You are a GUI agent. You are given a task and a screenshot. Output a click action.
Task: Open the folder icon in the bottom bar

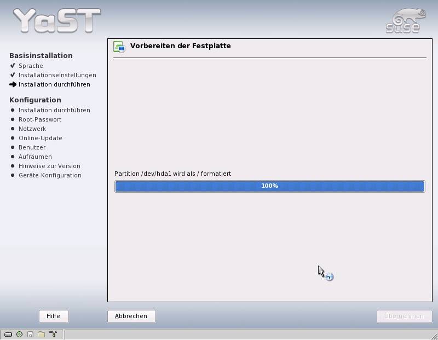41,335
